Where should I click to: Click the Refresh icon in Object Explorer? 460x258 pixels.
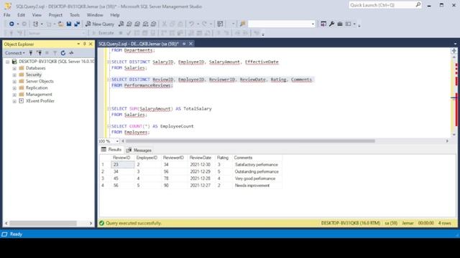click(x=63, y=53)
